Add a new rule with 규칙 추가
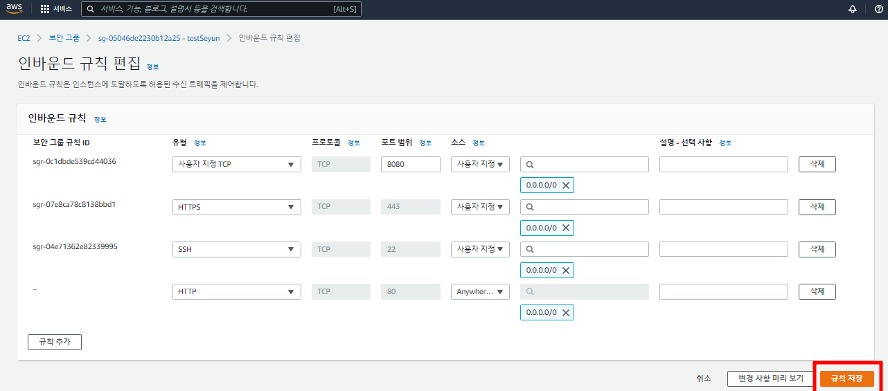The width and height of the screenshot is (888, 391). coord(55,342)
